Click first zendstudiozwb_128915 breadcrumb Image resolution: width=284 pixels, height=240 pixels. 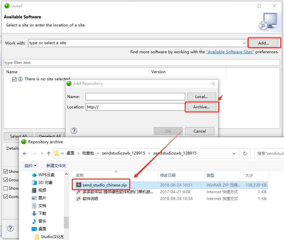(x=124, y=153)
